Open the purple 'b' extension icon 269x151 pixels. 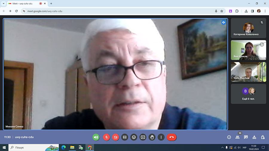[x=230, y=11]
